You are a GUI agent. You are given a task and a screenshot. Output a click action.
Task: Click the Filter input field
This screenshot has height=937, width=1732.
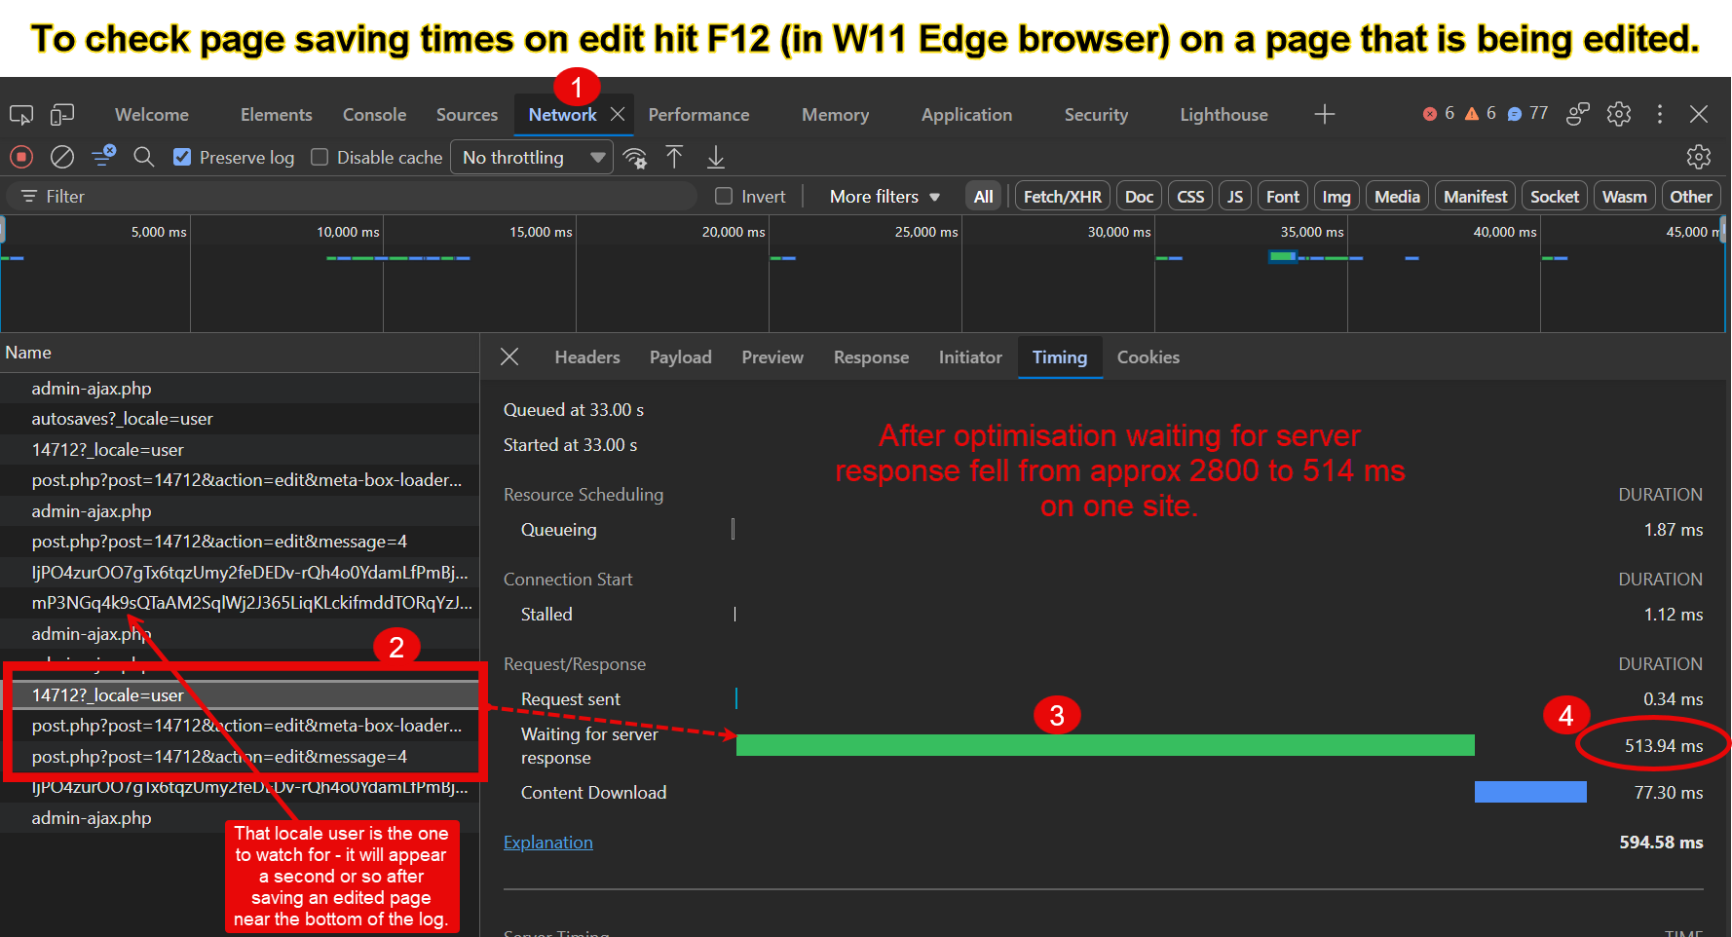[x=352, y=196]
